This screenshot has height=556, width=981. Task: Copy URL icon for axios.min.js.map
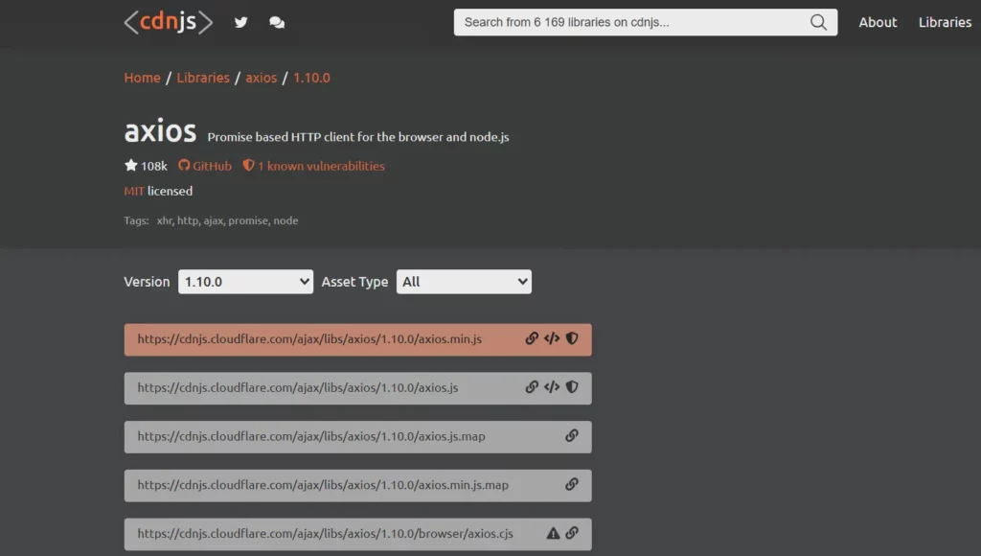572,485
